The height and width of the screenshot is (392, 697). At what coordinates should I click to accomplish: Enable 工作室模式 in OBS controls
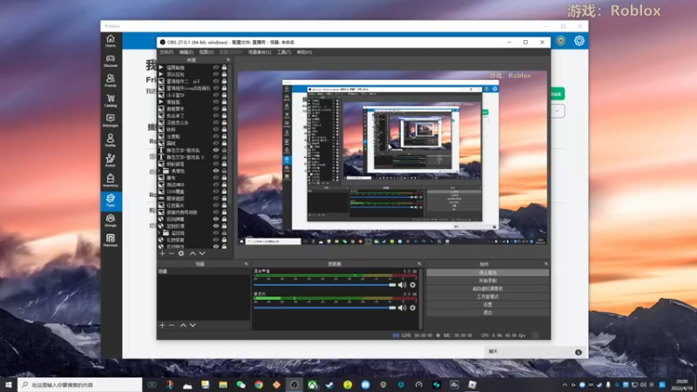tap(488, 296)
